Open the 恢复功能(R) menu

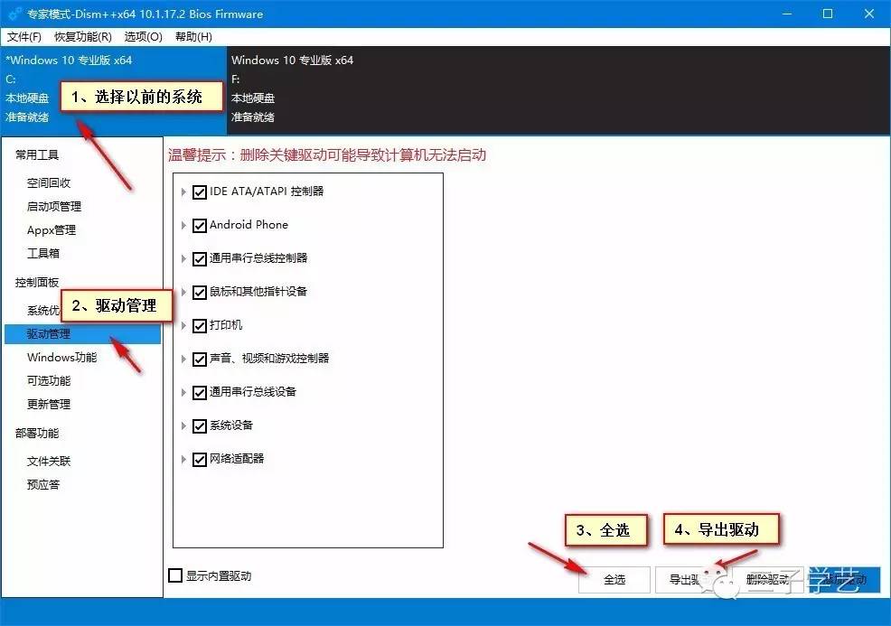pyautogui.click(x=82, y=37)
